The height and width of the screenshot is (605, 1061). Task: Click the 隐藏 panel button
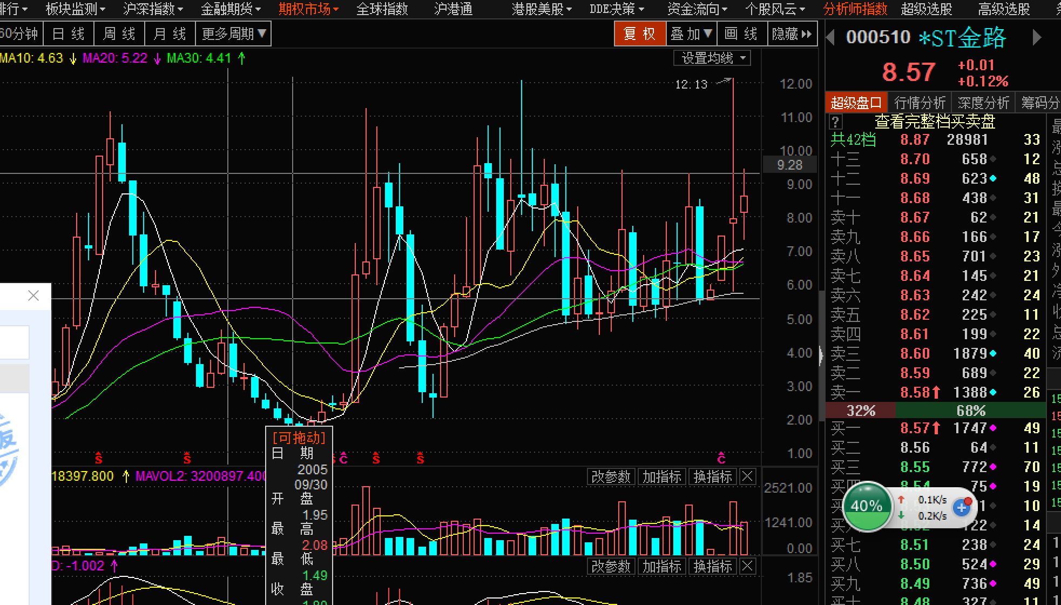point(792,34)
